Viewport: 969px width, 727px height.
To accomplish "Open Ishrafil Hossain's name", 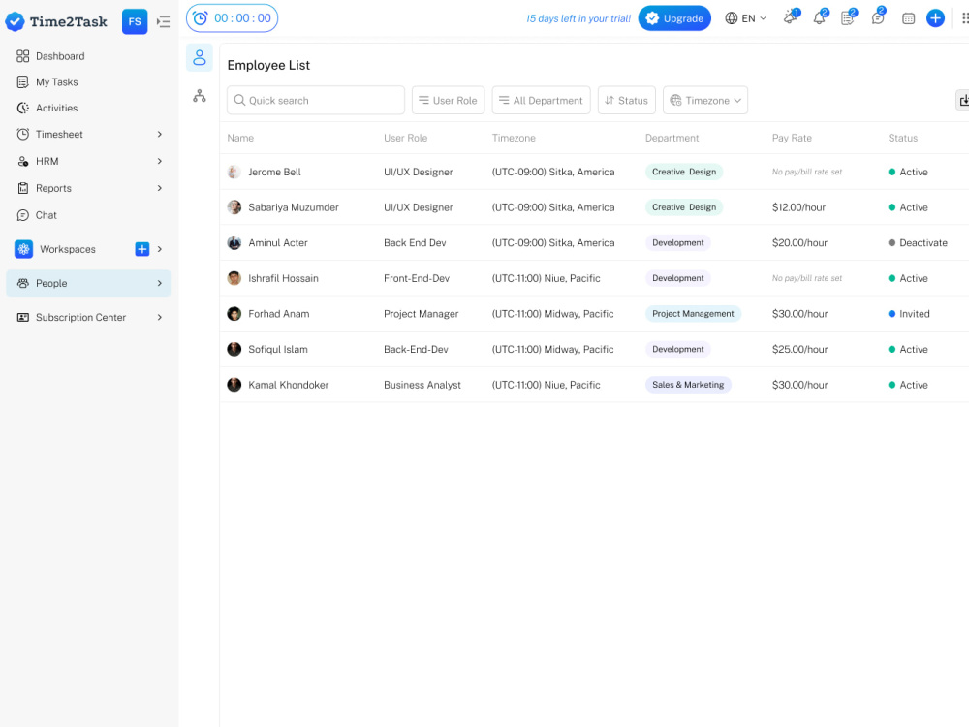I will pyautogui.click(x=283, y=278).
